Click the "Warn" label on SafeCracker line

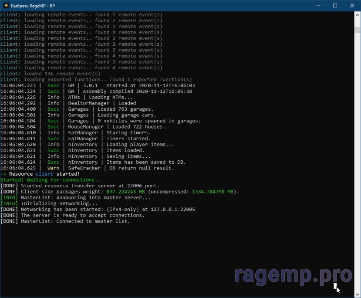click(x=54, y=168)
